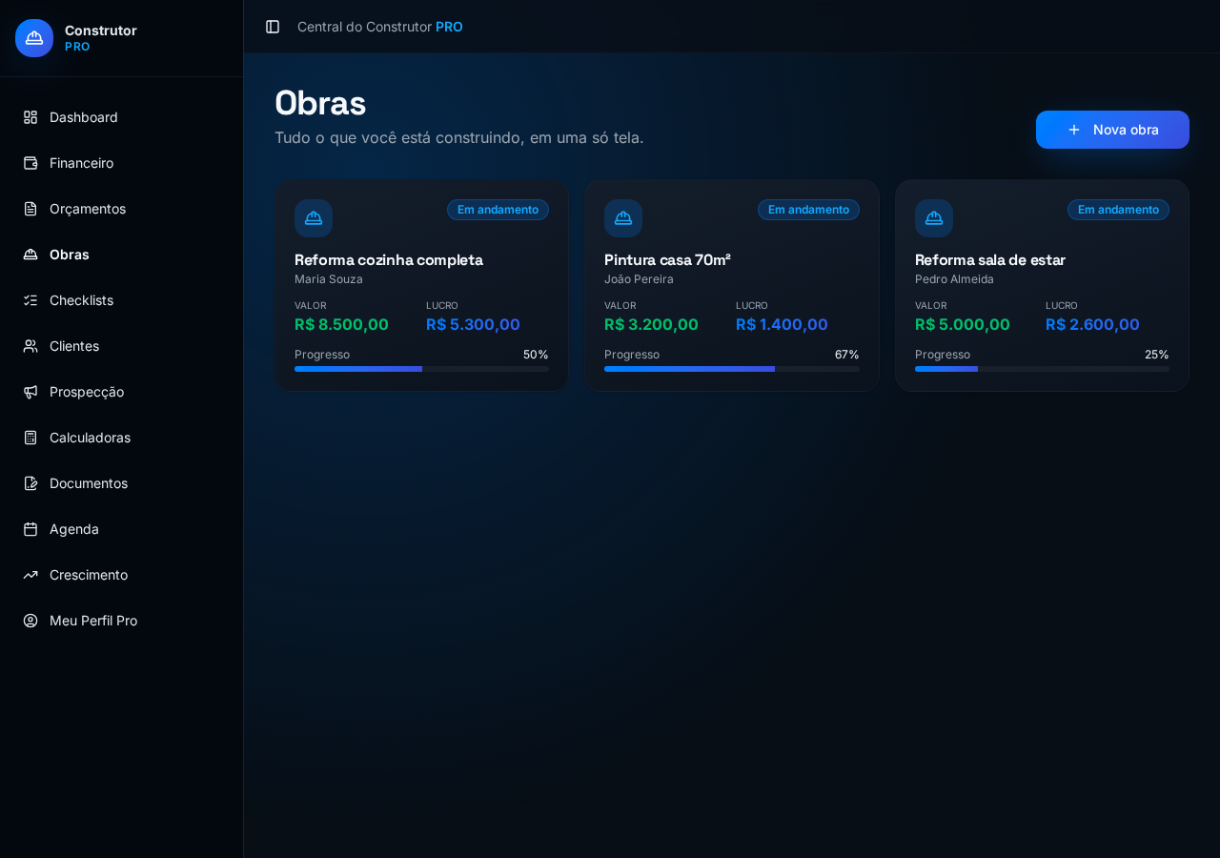Open Orçamentos in the sidebar
The width and height of the screenshot is (1220, 858).
tap(121, 209)
